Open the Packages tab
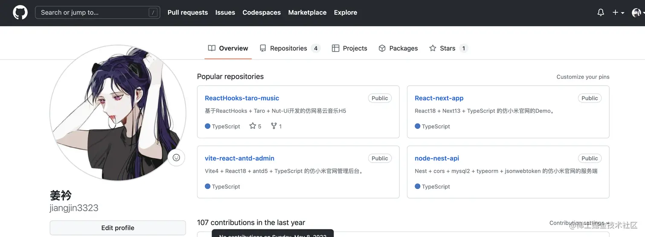The height and width of the screenshot is (237, 645). click(x=398, y=48)
